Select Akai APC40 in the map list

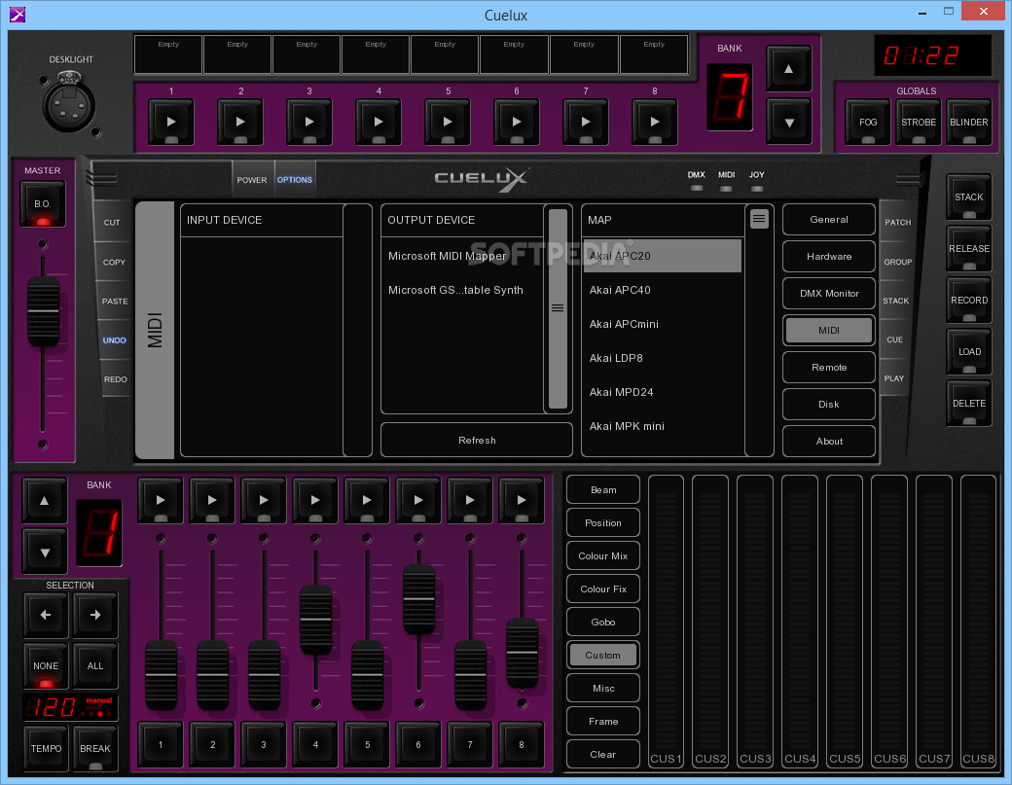(663, 290)
